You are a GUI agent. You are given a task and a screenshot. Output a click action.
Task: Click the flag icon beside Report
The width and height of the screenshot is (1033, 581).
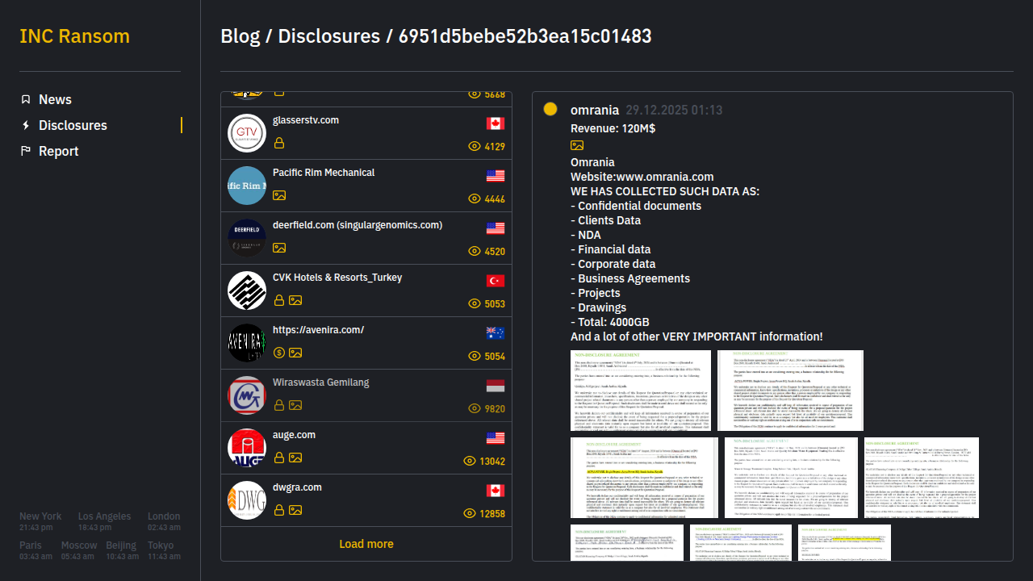[x=26, y=151]
